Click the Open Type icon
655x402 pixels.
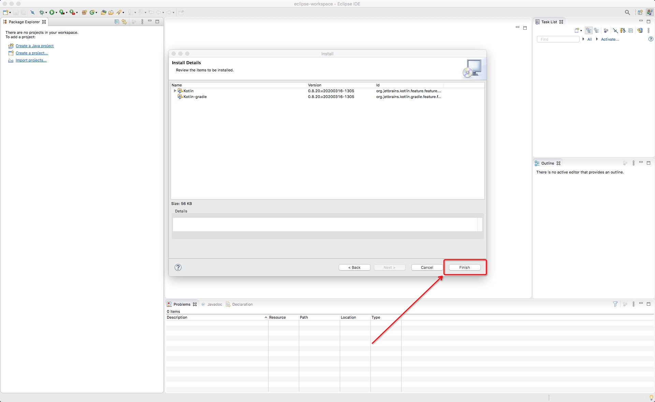coord(103,12)
